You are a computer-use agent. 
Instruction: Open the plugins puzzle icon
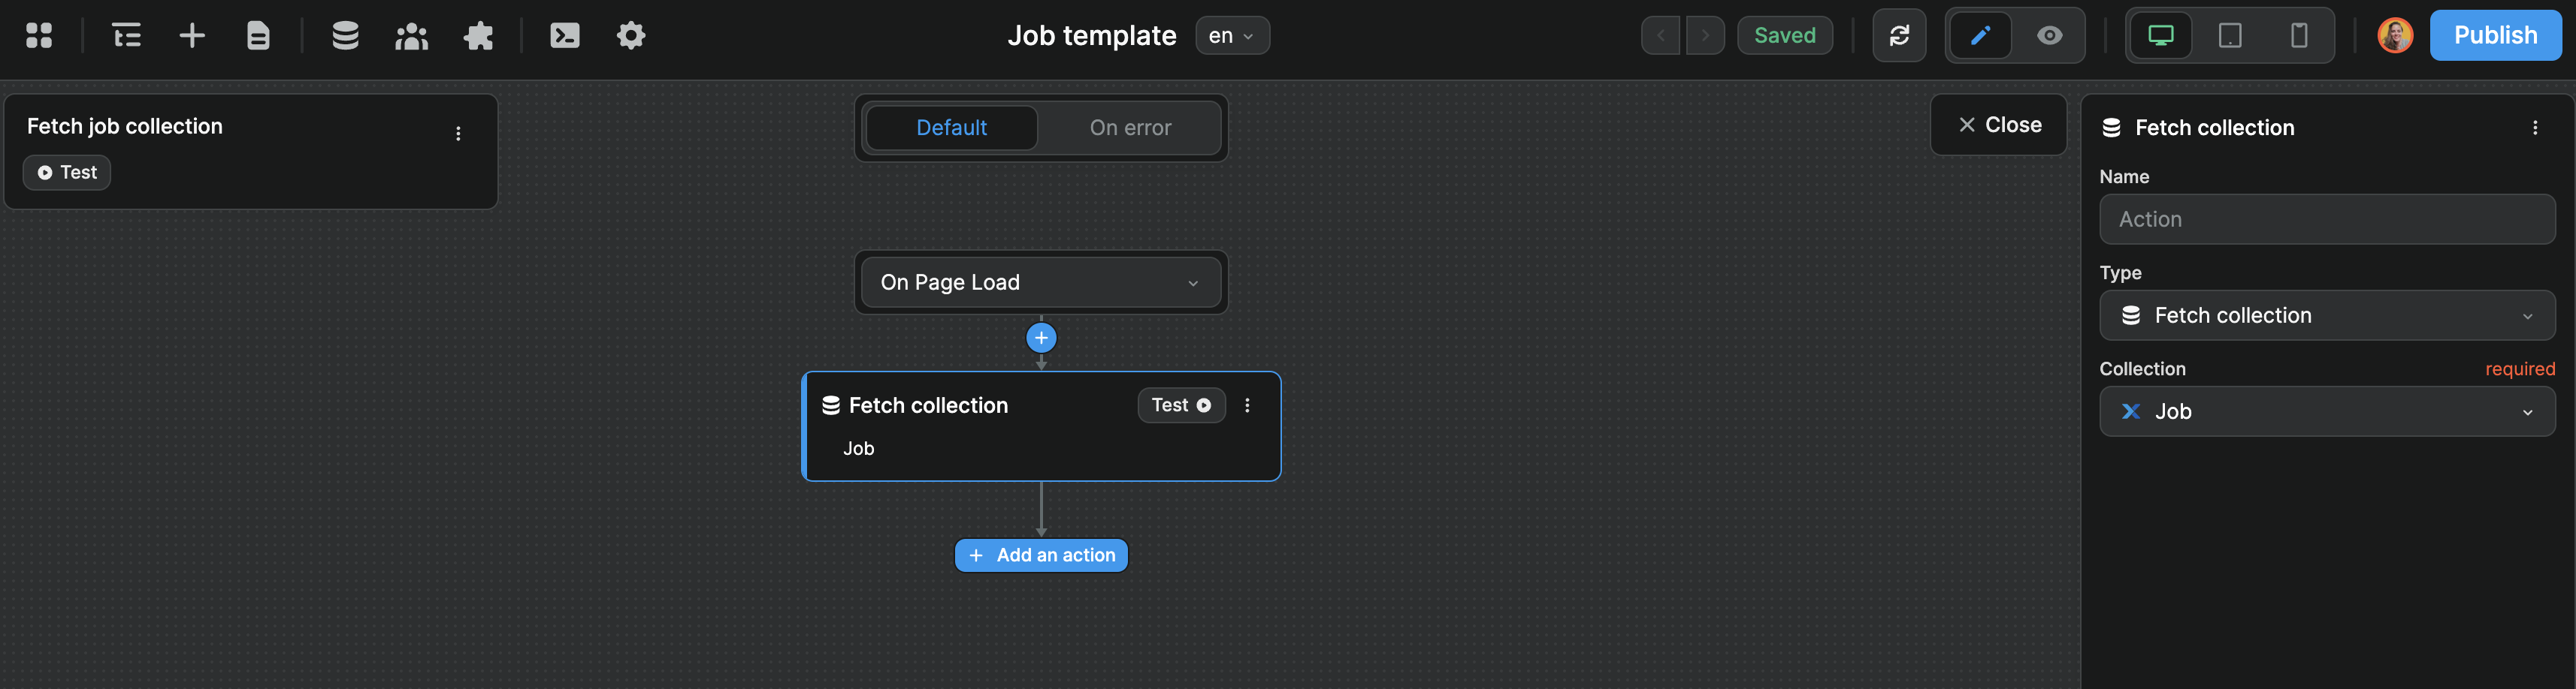478,35
